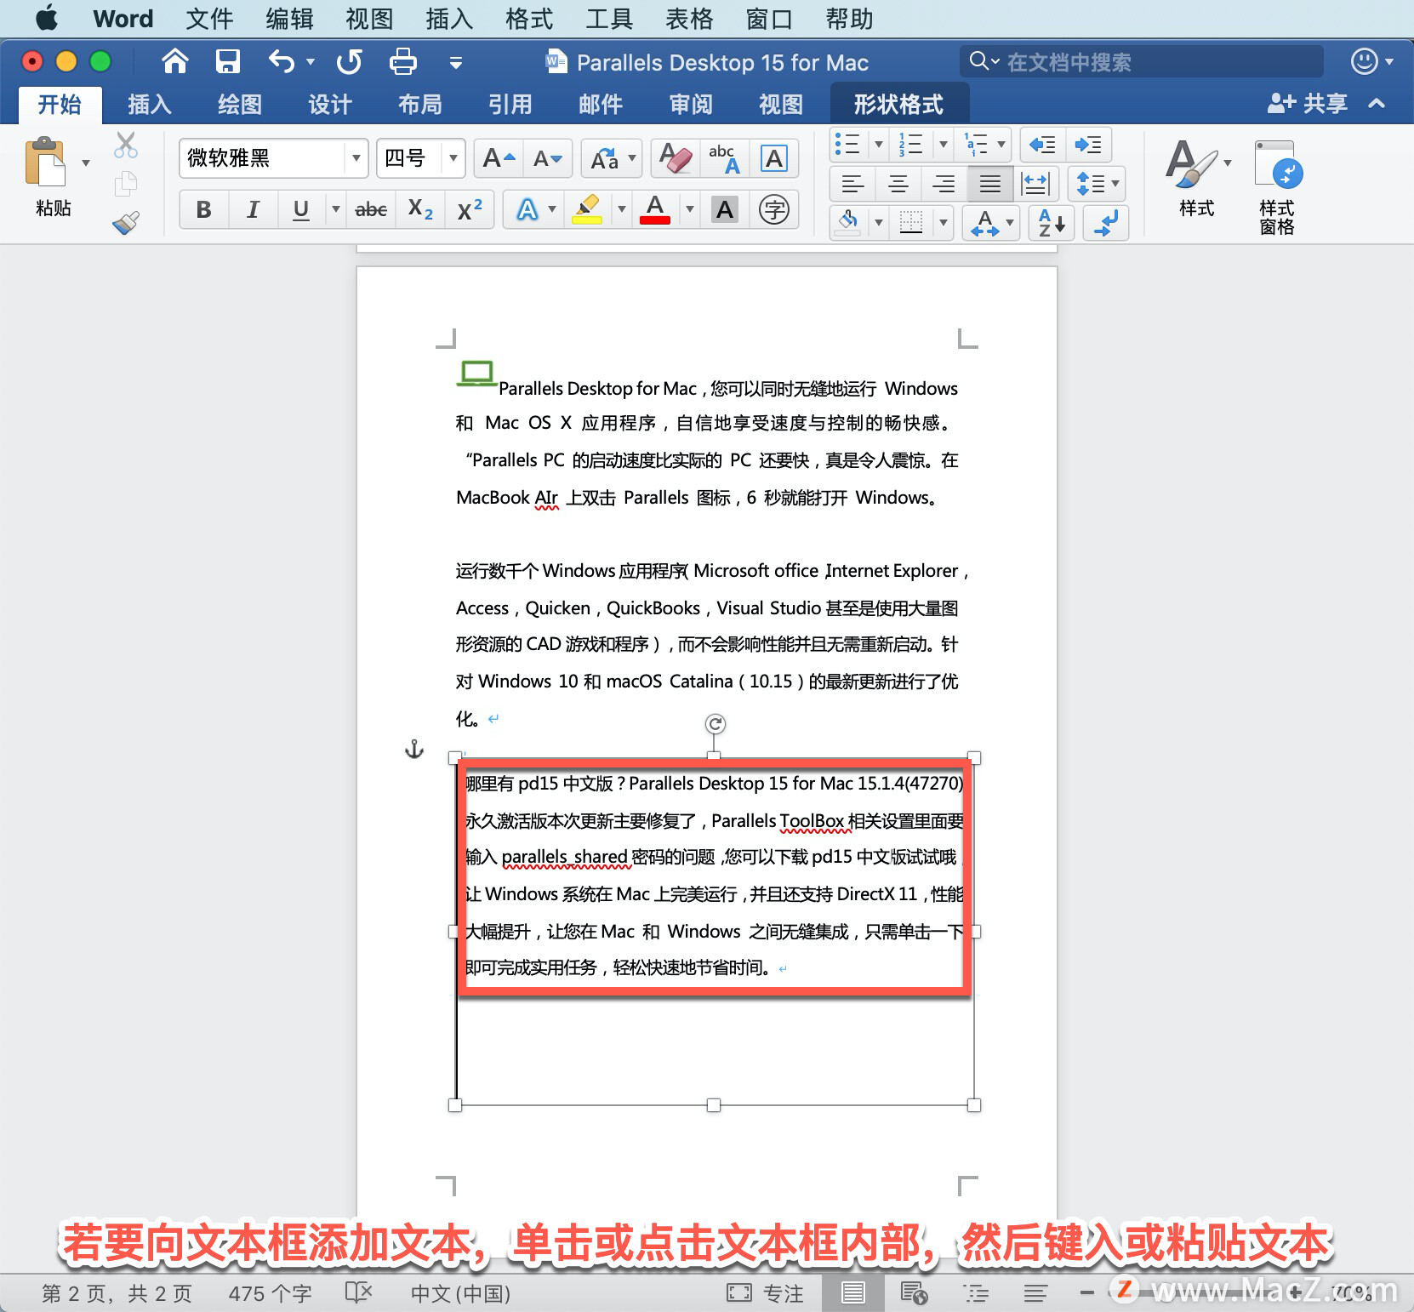Decrease paragraph indent
The width and height of the screenshot is (1414, 1312).
coord(1041,145)
